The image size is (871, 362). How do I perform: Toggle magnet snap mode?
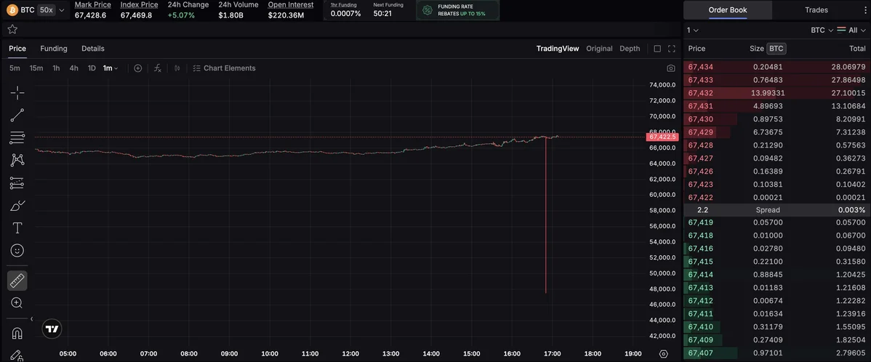(x=17, y=333)
